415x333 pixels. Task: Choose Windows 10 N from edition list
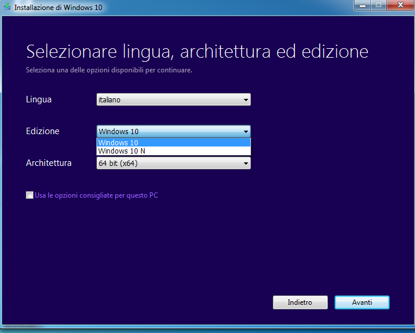(173, 151)
